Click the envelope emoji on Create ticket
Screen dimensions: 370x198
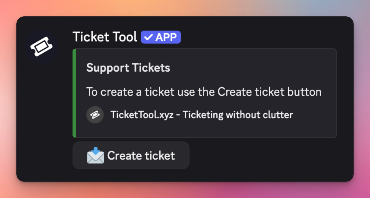(x=95, y=155)
